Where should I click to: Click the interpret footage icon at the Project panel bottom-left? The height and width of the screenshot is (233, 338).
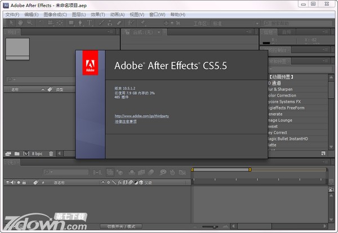coord(8,153)
